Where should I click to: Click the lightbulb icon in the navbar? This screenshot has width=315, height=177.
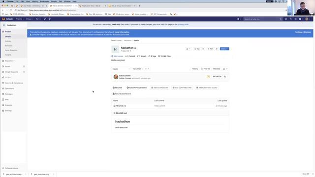pyautogui.click(x=50, y=19)
